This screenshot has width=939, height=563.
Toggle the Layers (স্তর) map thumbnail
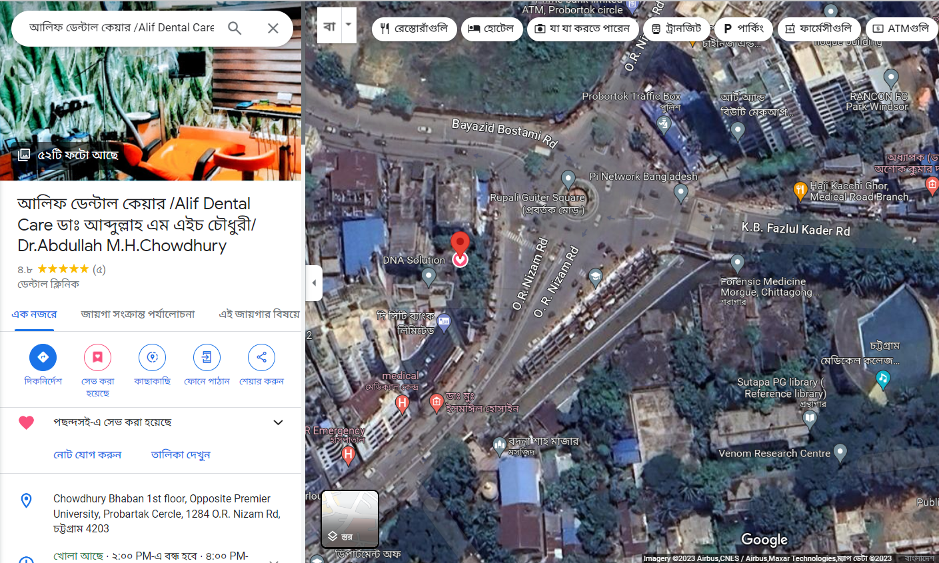click(350, 519)
